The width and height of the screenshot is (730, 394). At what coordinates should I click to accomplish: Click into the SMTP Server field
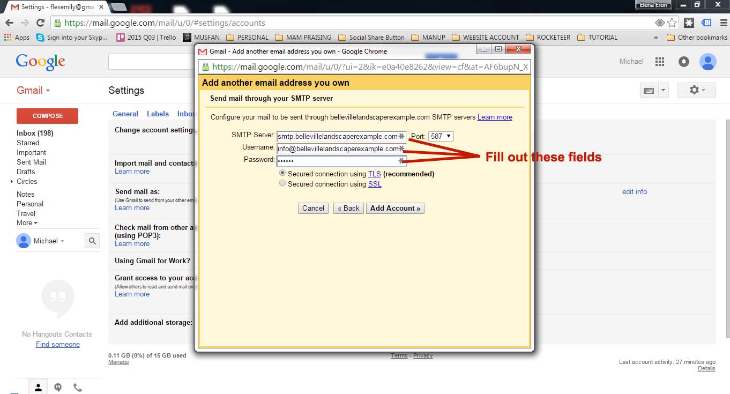click(x=338, y=137)
